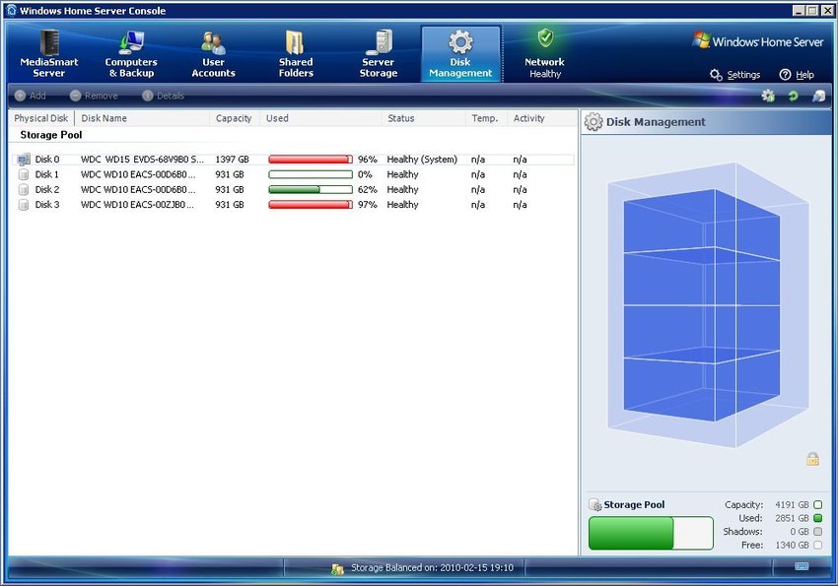Click the Used legend green box

(x=817, y=518)
